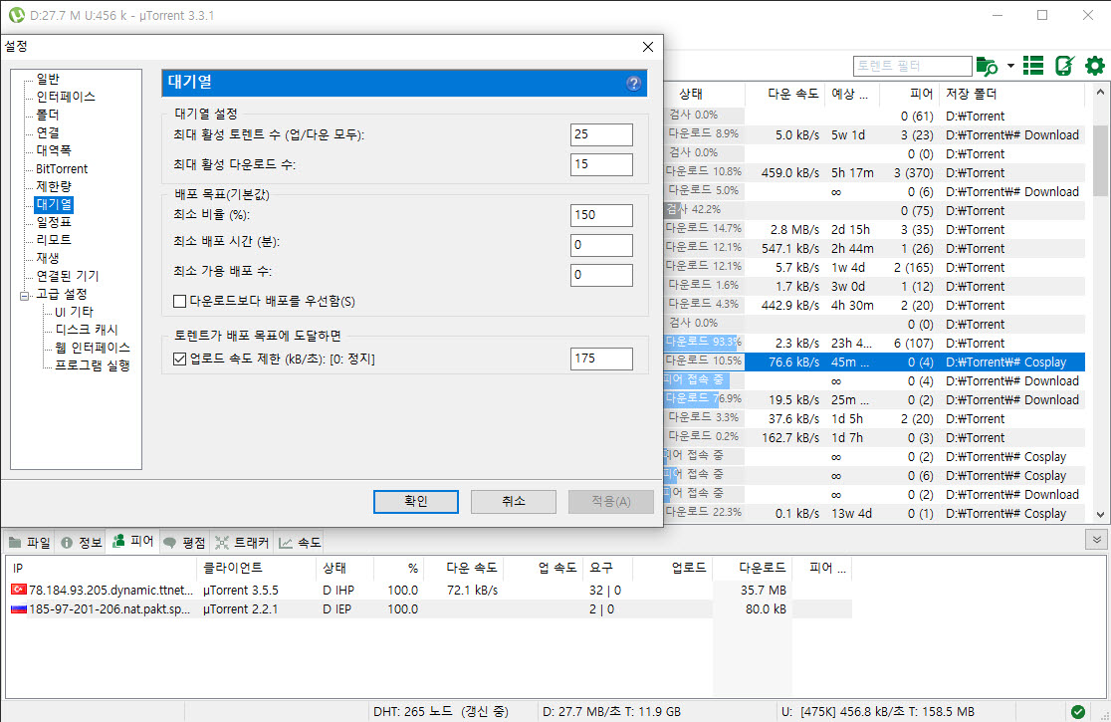Click max active downloads field showing 15

coord(601,164)
